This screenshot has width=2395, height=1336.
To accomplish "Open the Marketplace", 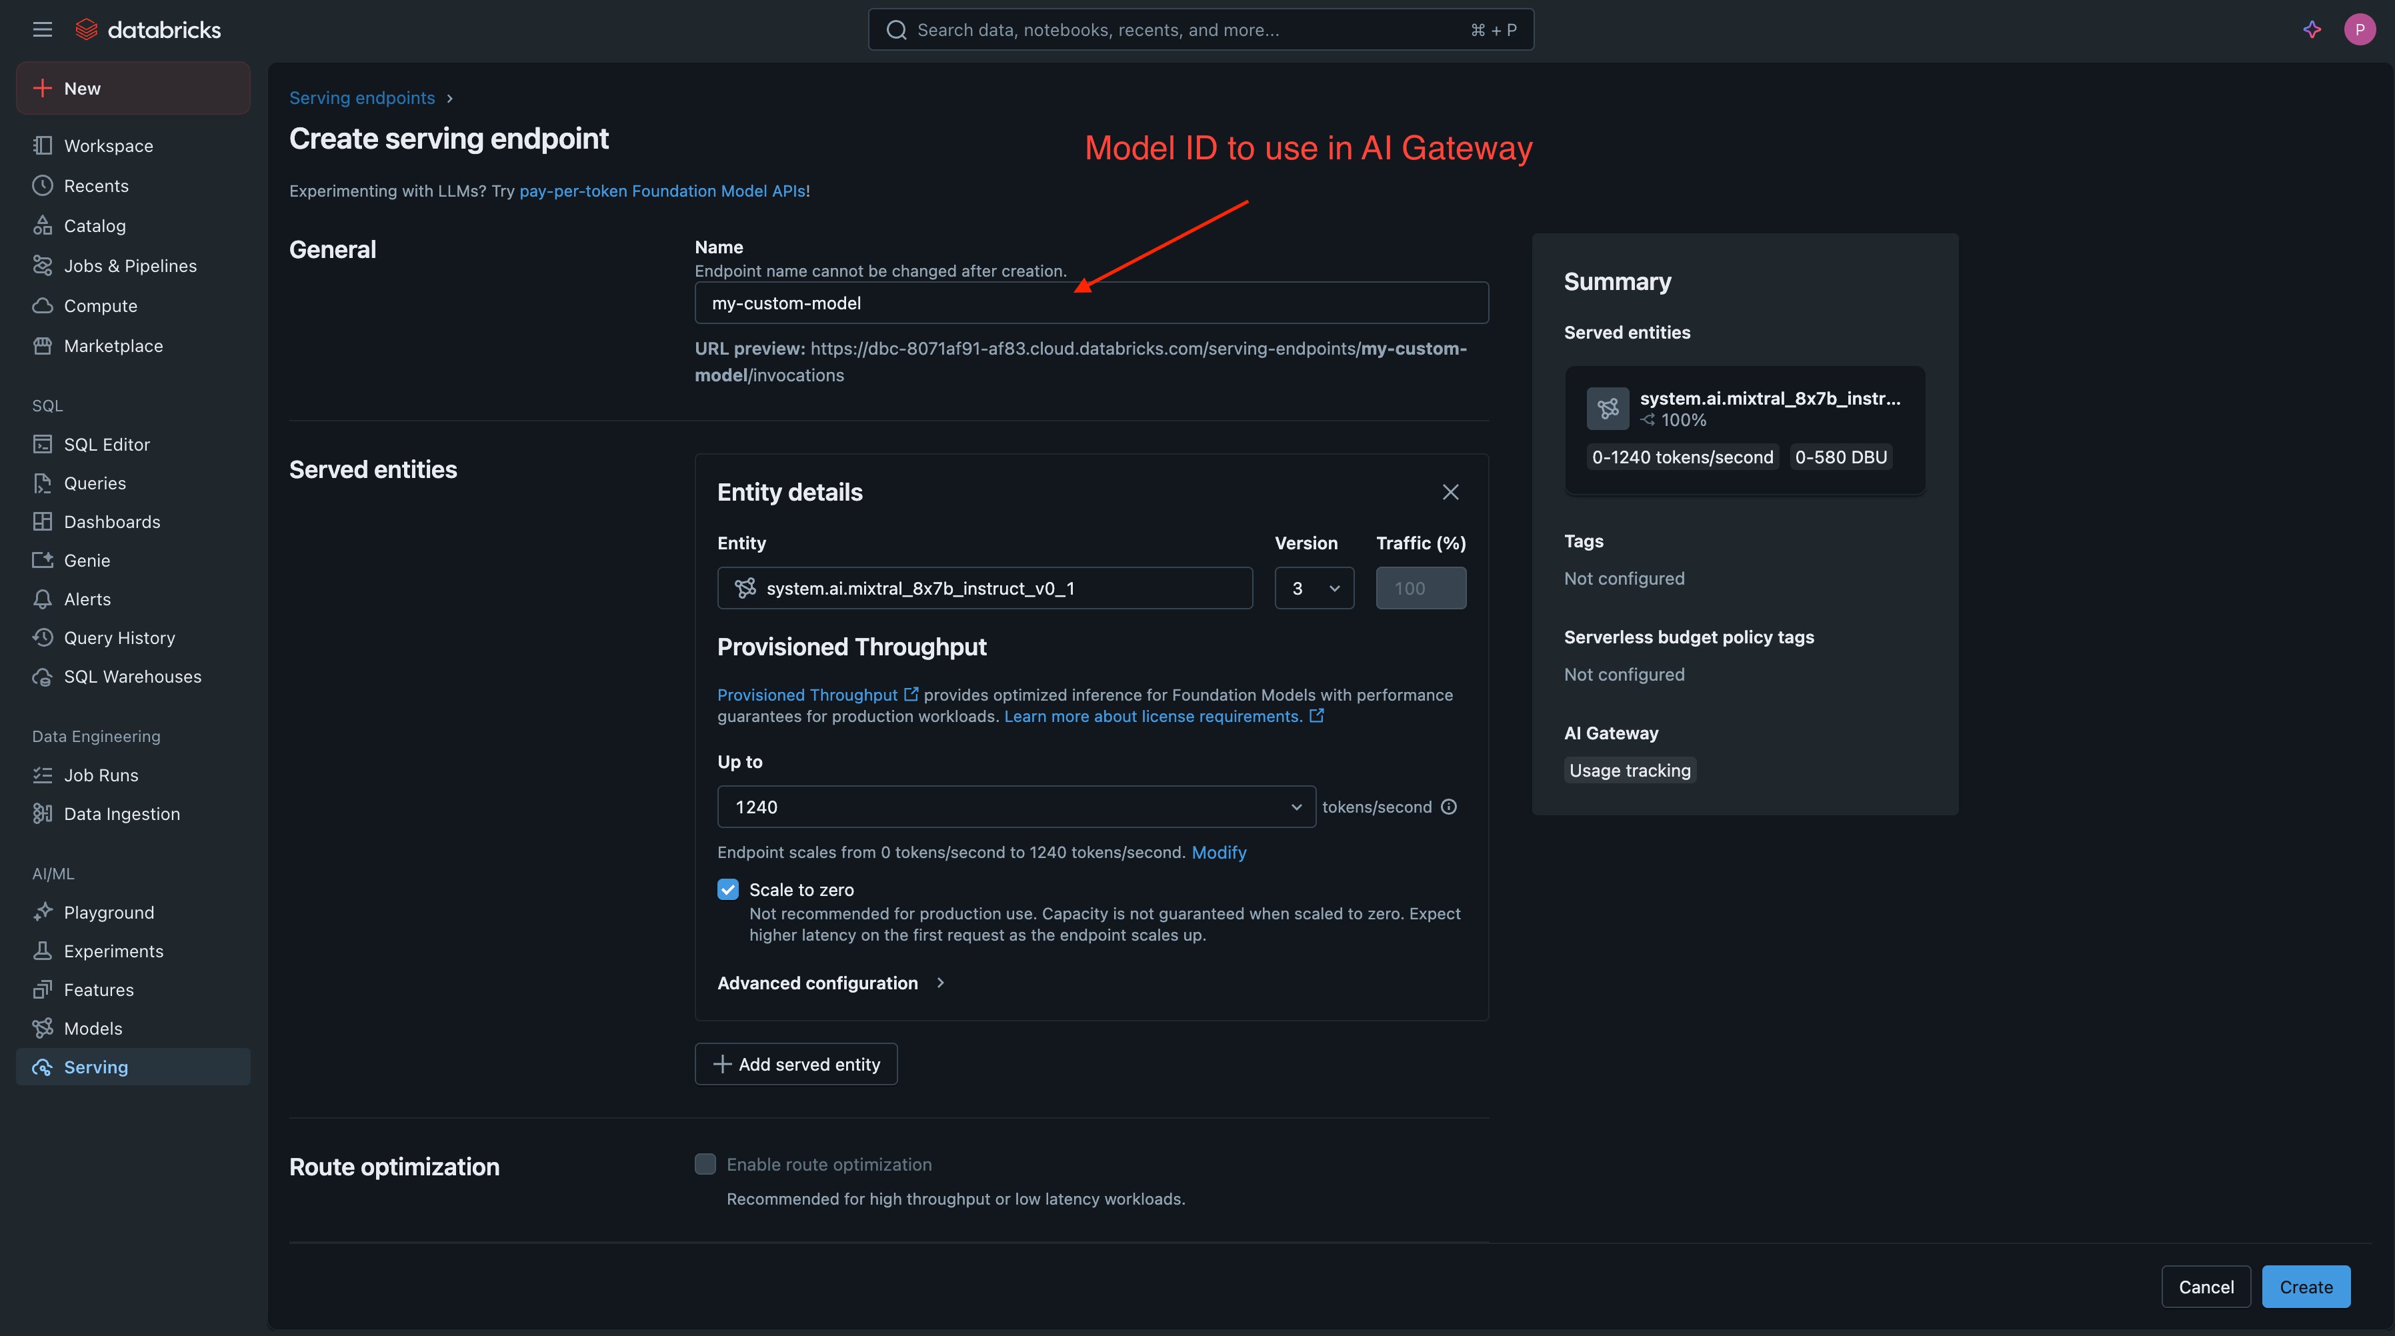I will pos(113,345).
